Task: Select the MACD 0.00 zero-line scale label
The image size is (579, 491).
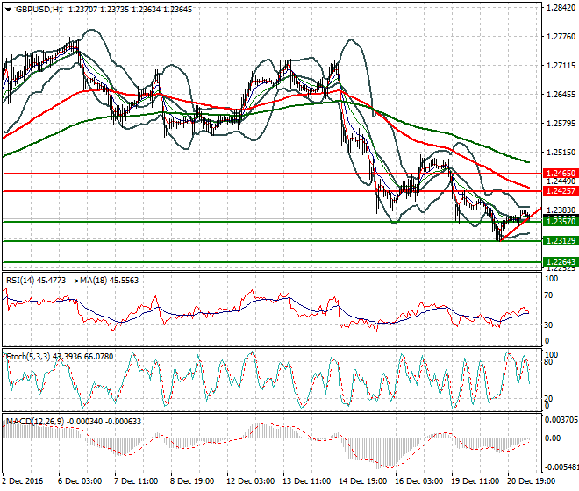Action: click(x=553, y=438)
